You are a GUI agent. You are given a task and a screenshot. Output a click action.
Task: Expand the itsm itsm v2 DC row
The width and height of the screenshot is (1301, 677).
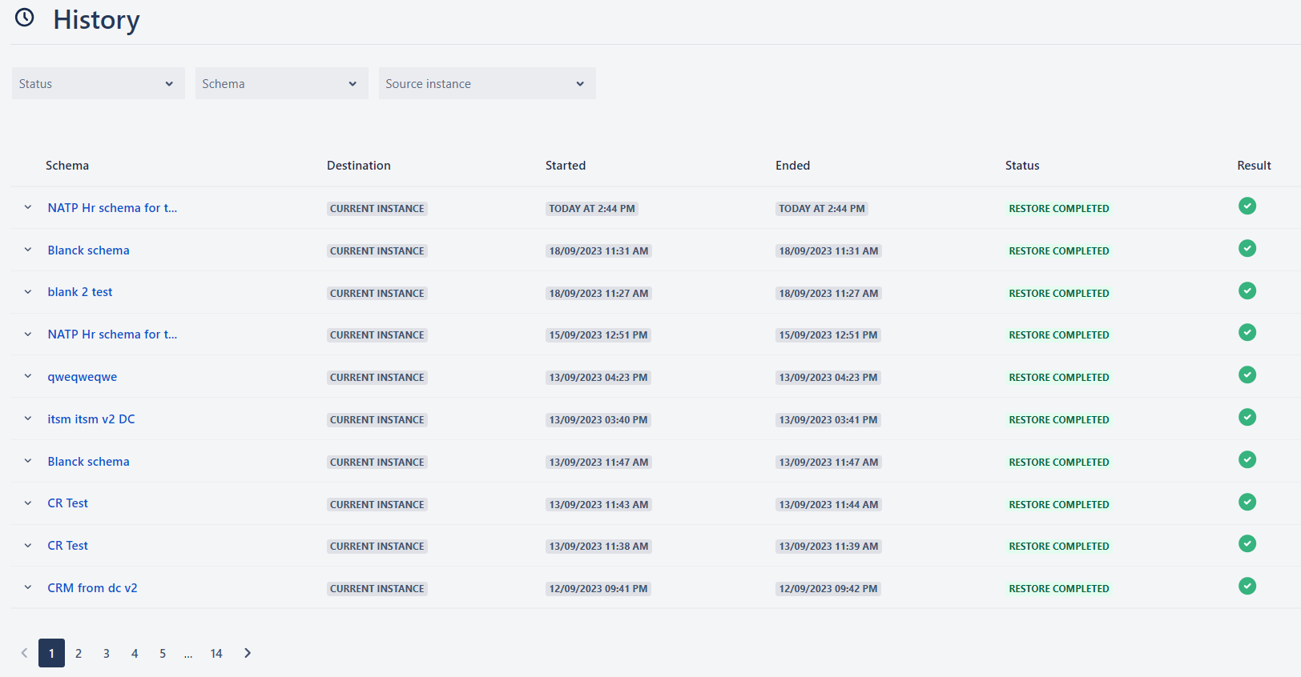[x=28, y=419]
